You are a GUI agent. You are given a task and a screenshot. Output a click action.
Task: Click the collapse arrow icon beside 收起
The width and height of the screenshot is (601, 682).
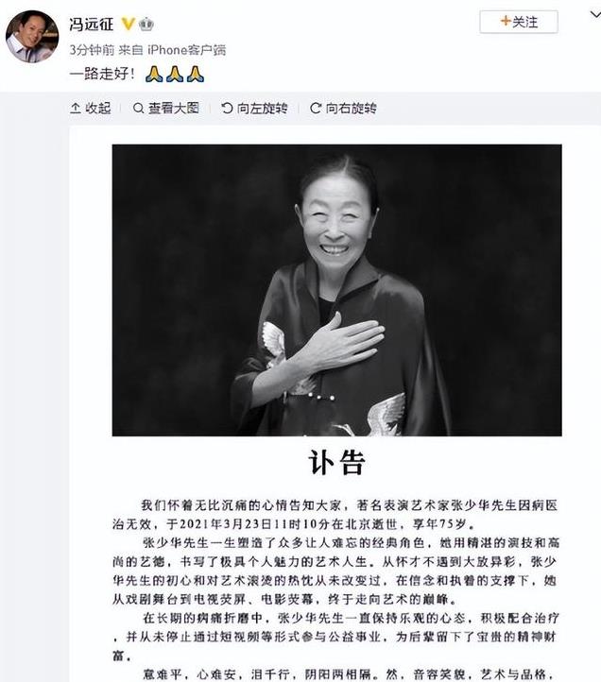(x=76, y=108)
